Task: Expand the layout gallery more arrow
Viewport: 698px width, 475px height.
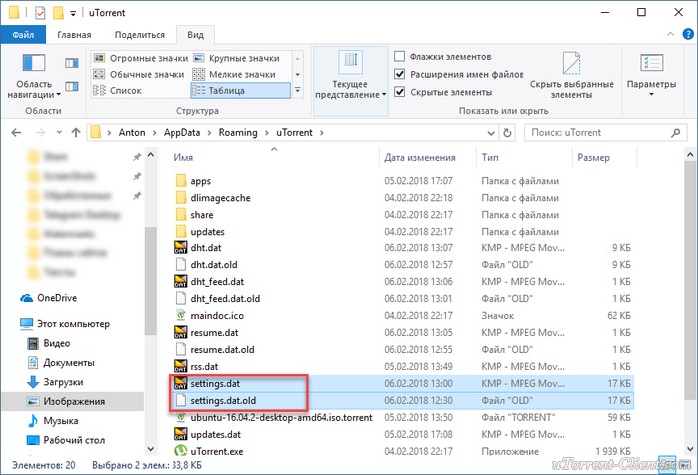Action: [x=298, y=91]
